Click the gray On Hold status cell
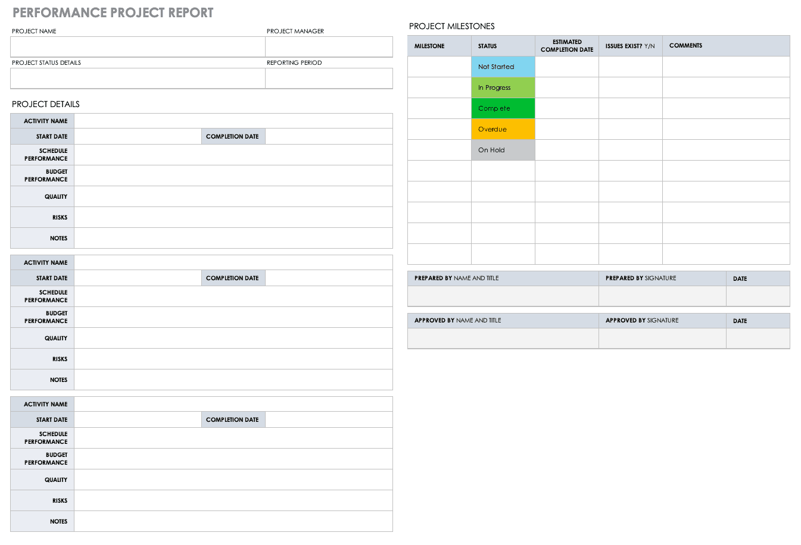 click(x=503, y=150)
